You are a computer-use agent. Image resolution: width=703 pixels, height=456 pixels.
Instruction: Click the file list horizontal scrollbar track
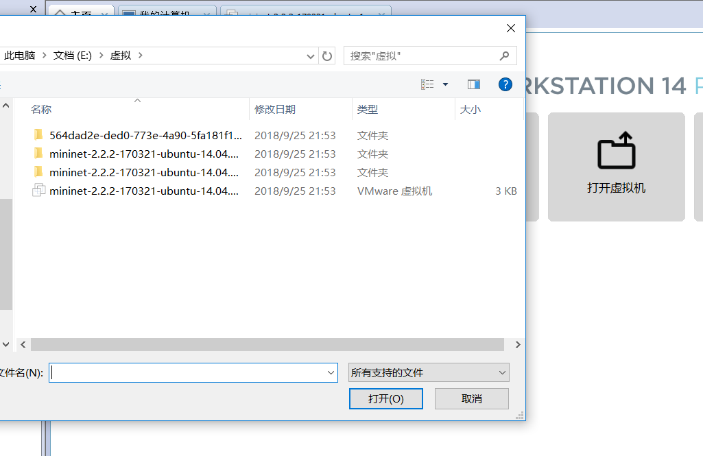click(x=267, y=344)
